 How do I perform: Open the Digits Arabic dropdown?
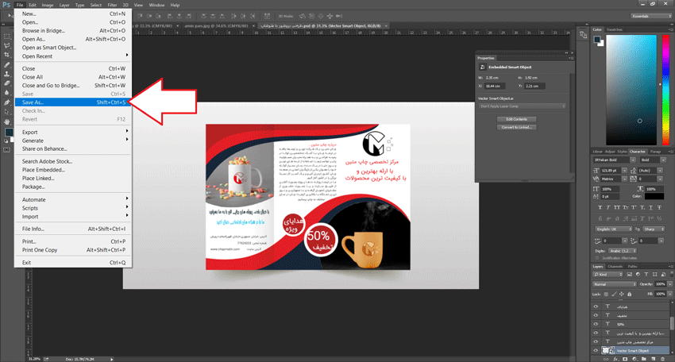click(x=623, y=251)
